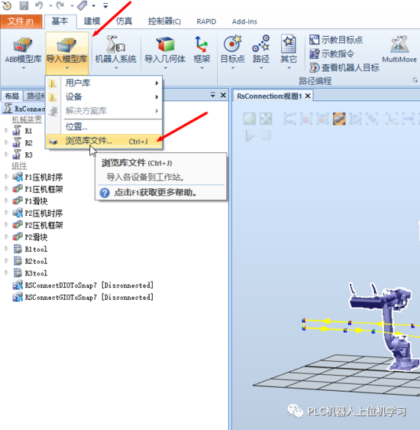Switch to the 布局 layout panel tab

11,96
